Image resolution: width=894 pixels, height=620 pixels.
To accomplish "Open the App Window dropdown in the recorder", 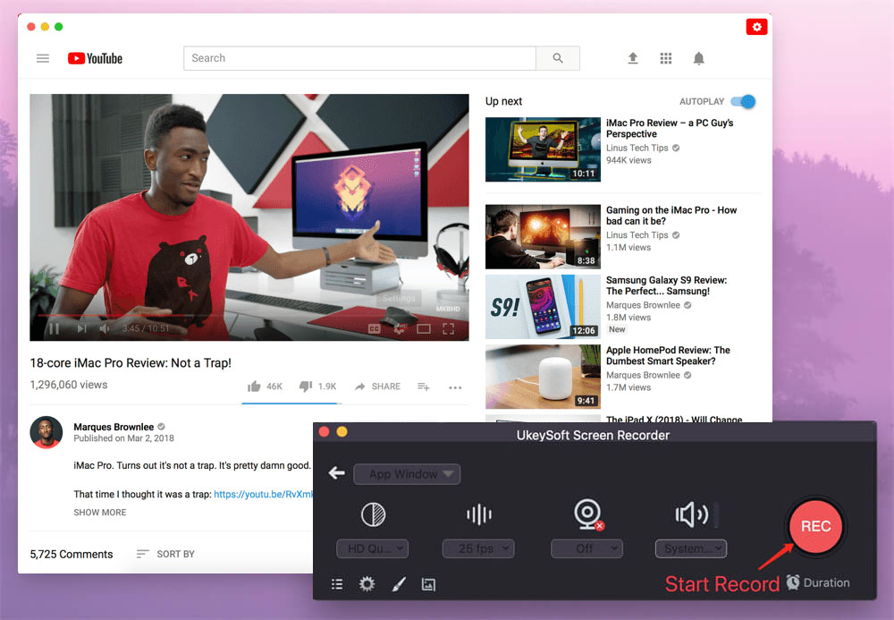I will [x=407, y=474].
